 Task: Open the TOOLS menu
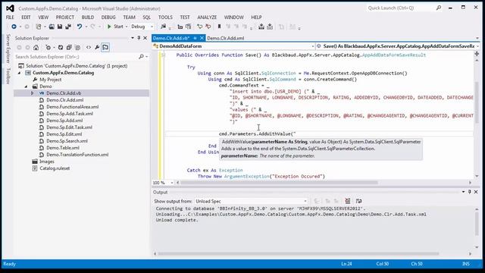click(x=165, y=17)
